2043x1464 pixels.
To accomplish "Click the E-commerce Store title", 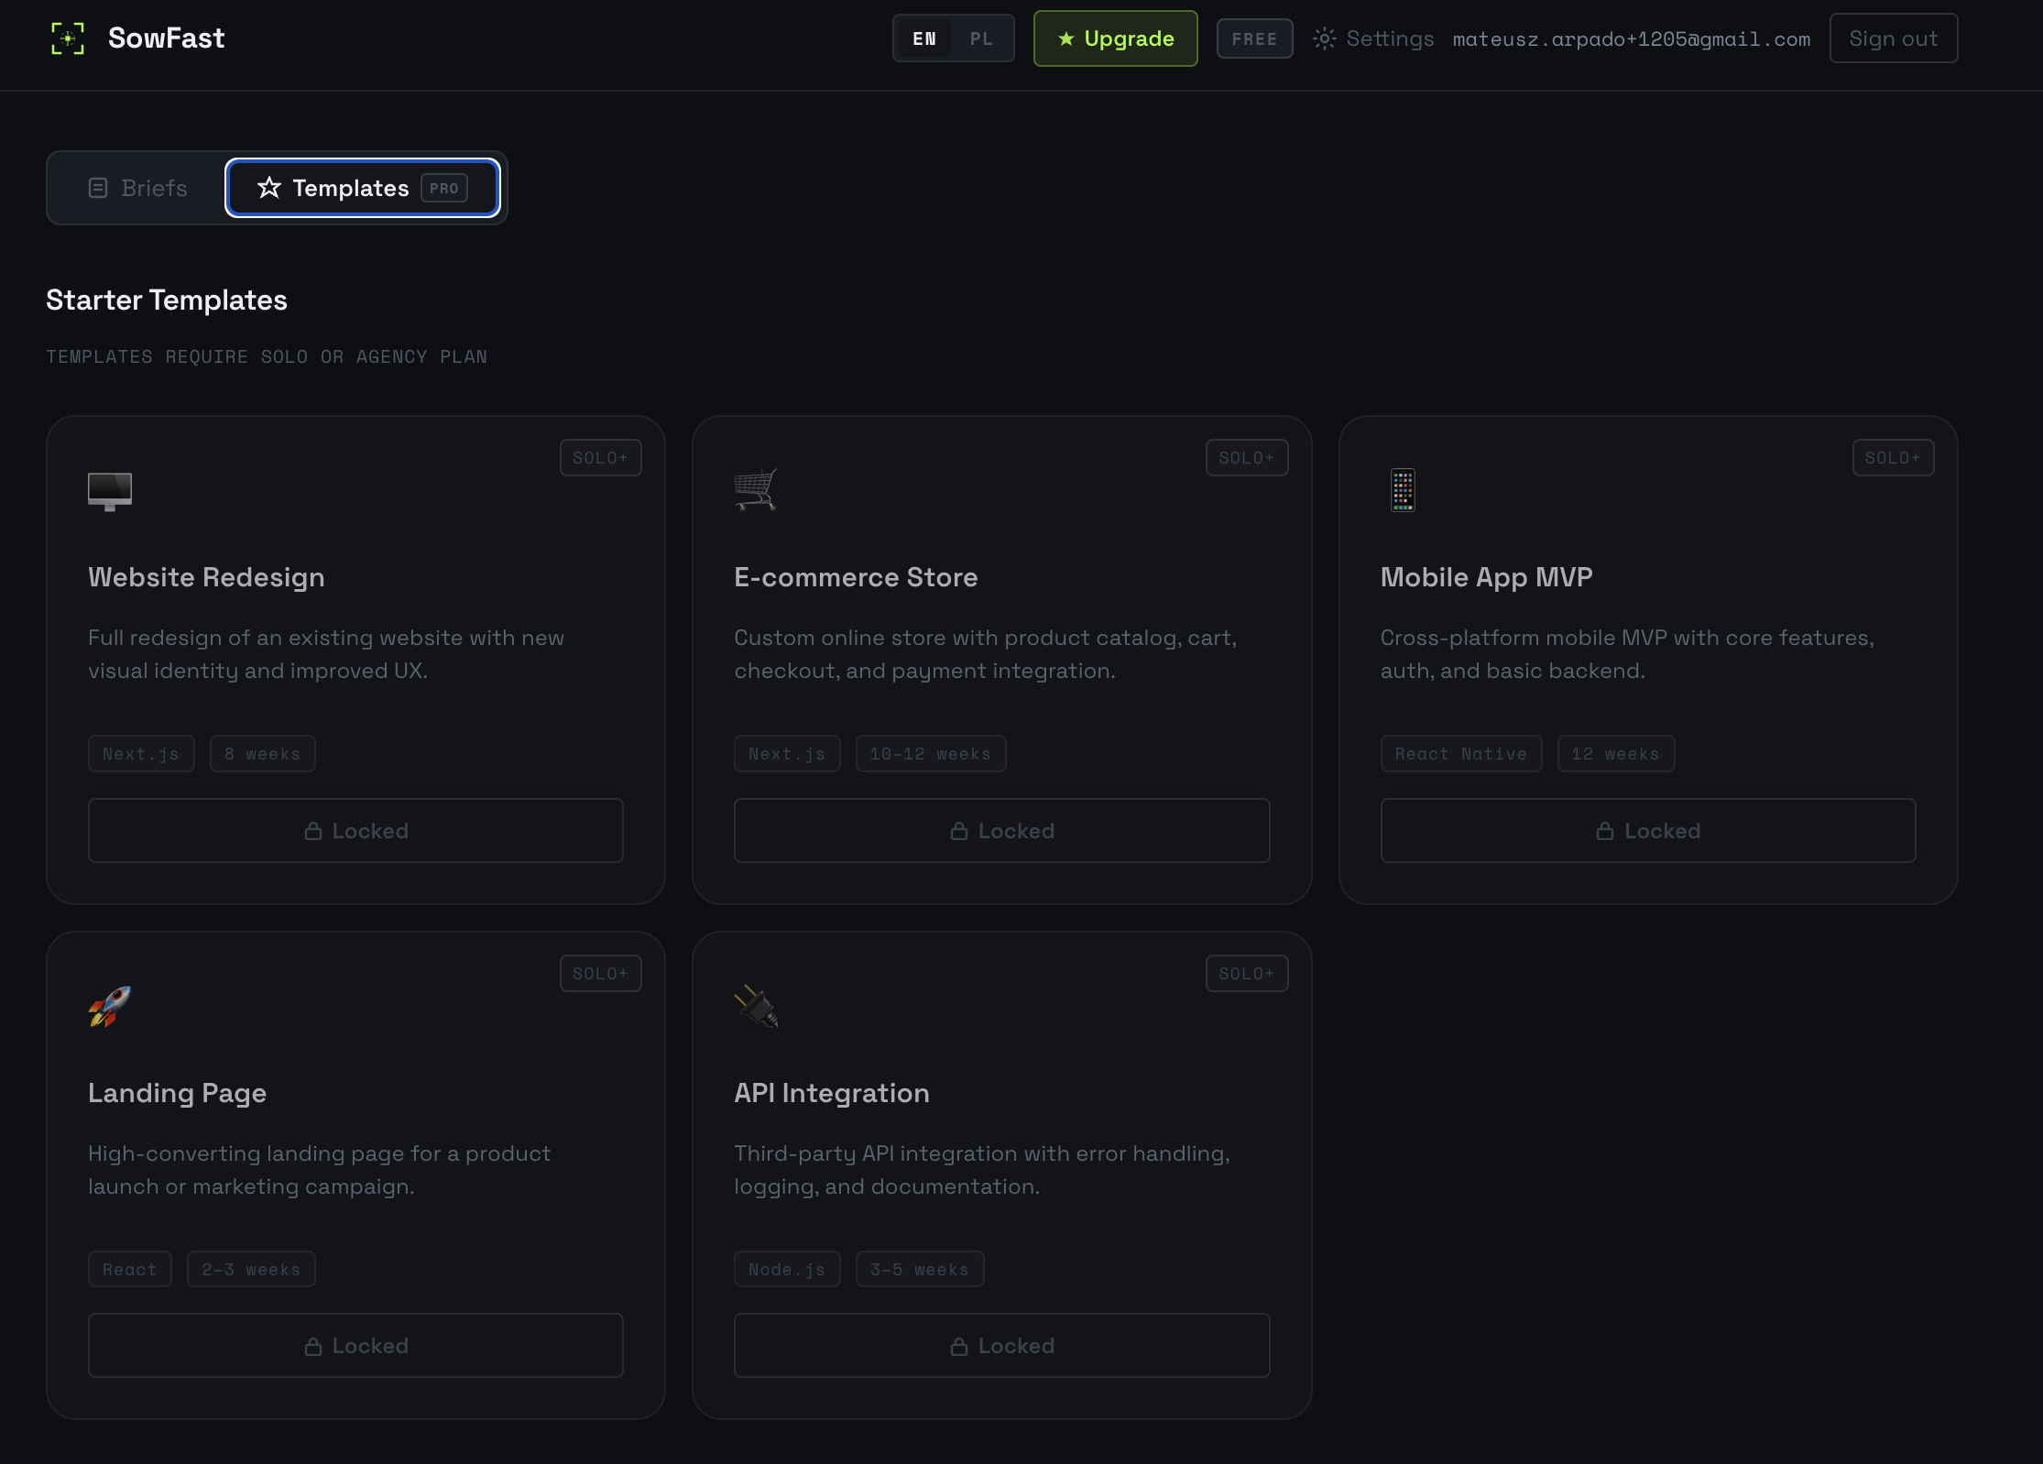I will point(856,577).
